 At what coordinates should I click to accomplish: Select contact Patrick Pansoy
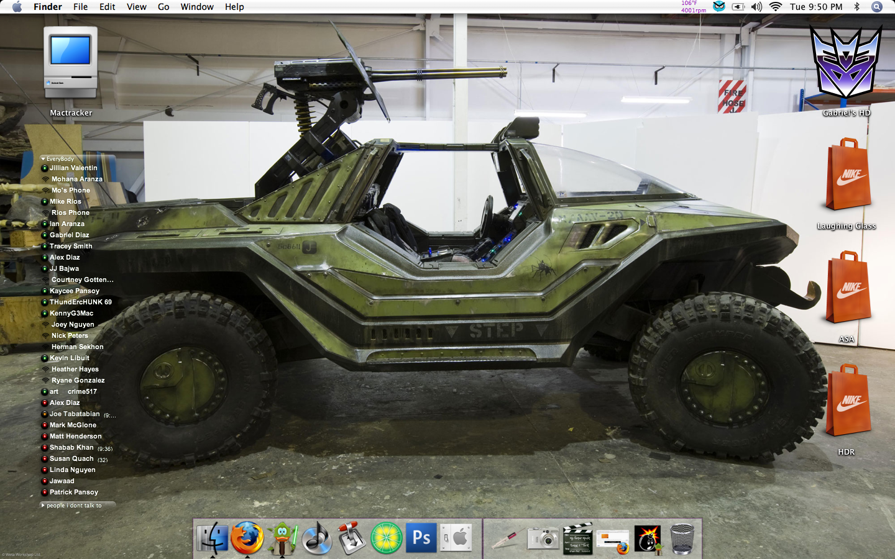(74, 492)
